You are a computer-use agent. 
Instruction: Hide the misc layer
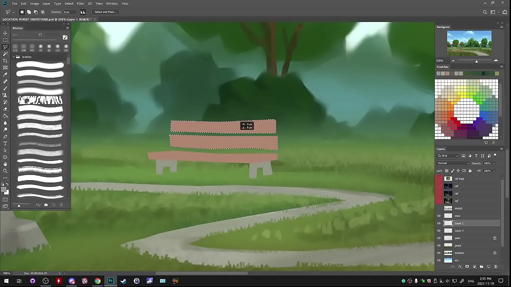[x=439, y=216]
